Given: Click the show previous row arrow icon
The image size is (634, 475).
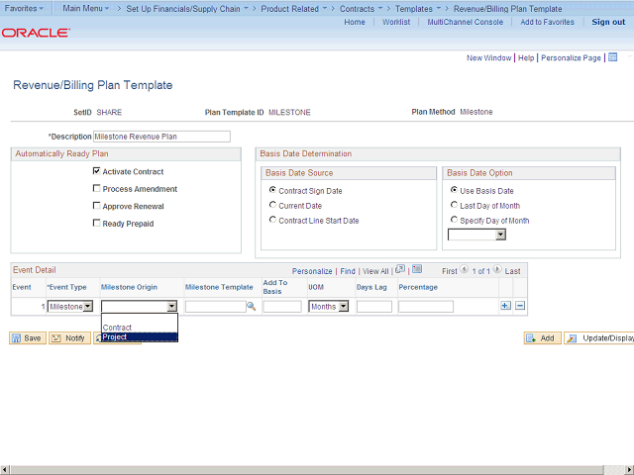Looking at the screenshot, I should [465, 269].
